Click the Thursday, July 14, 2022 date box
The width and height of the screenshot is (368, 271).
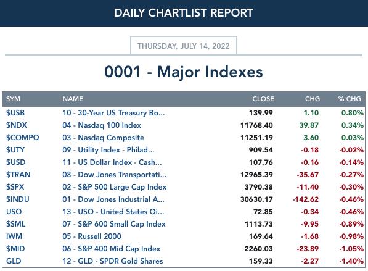pos(184,46)
